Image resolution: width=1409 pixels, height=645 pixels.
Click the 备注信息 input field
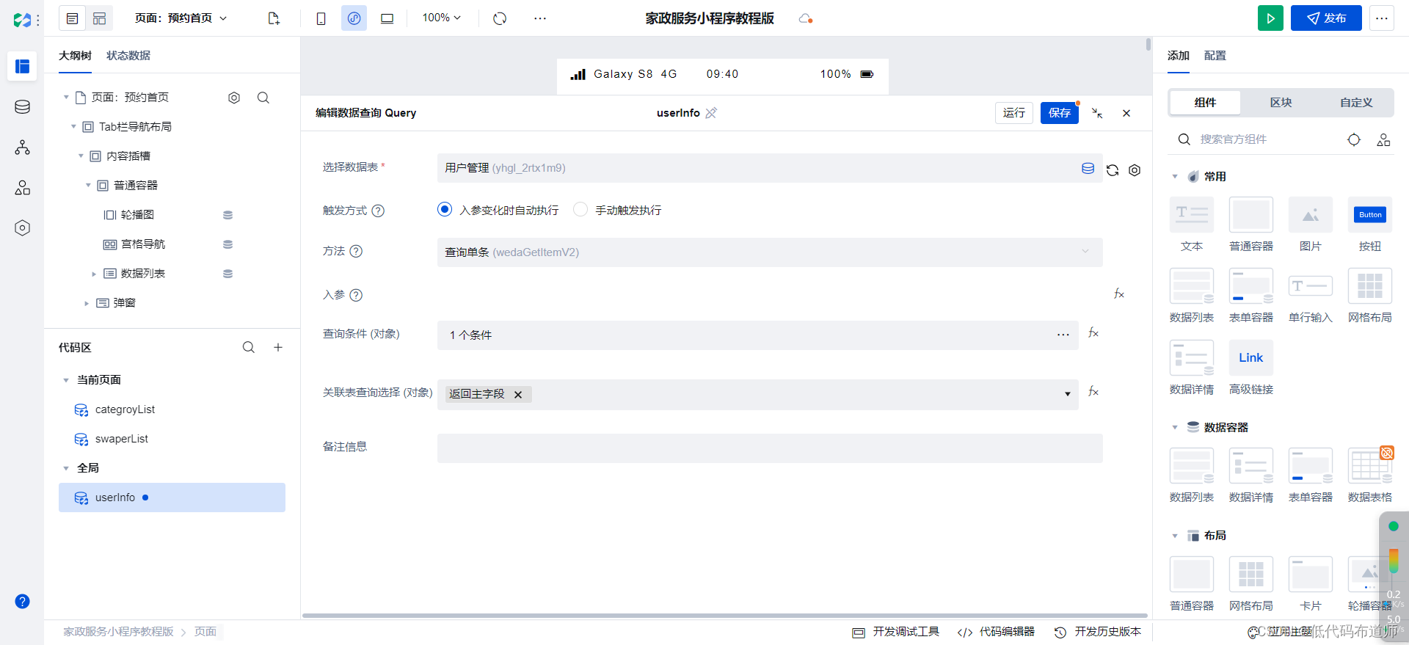(770, 448)
